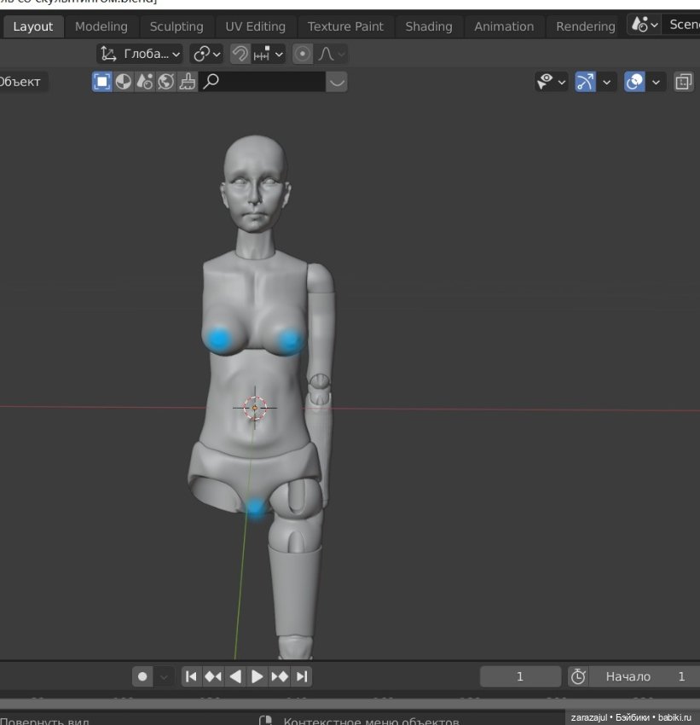Open the UV Editing workspace tab
The height and width of the screenshot is (725, 700).
(x=255, y=26)
